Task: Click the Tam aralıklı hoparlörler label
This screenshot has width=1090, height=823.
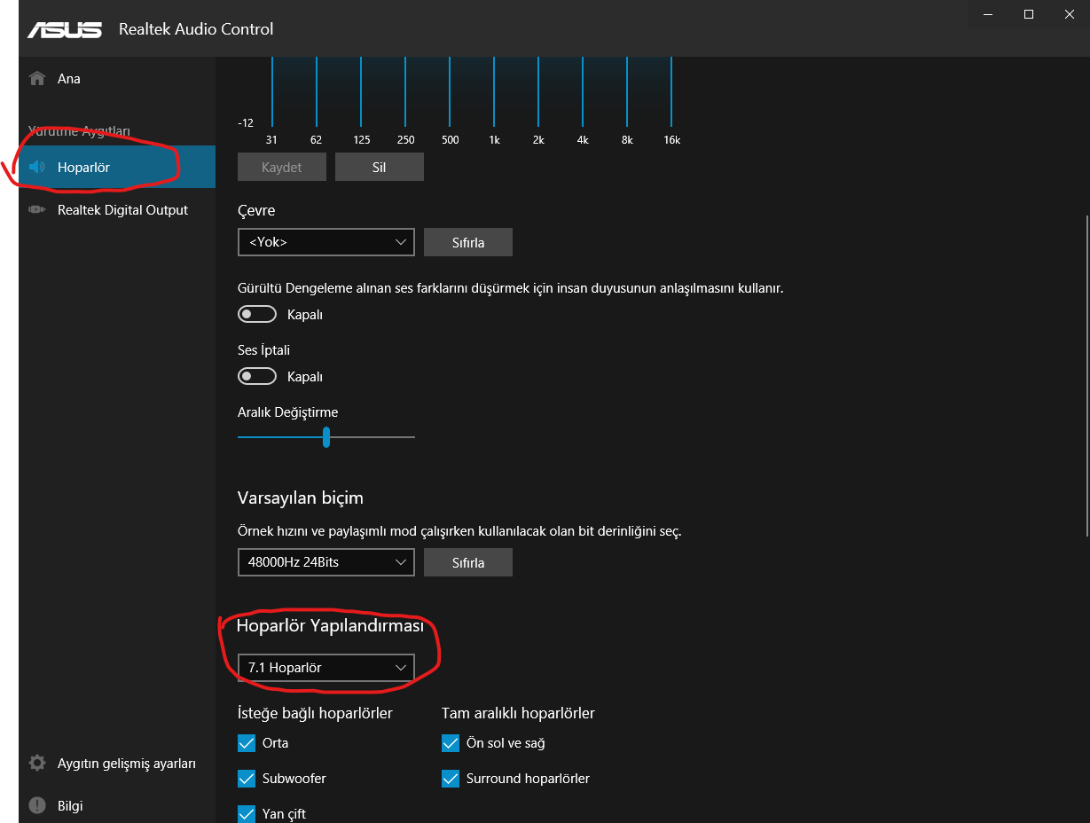Action: [518, 713]
